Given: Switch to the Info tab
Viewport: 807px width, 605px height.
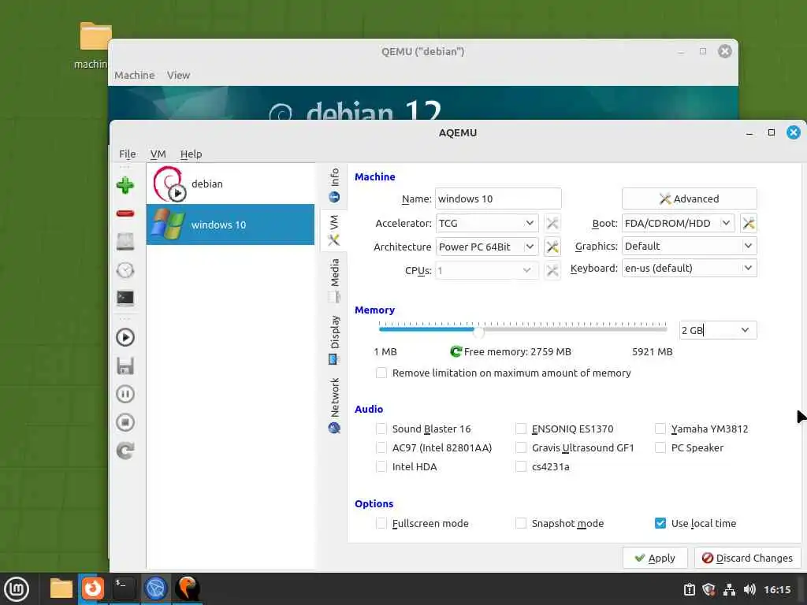Looking at the screenshot, I should (x=334, y=185).
